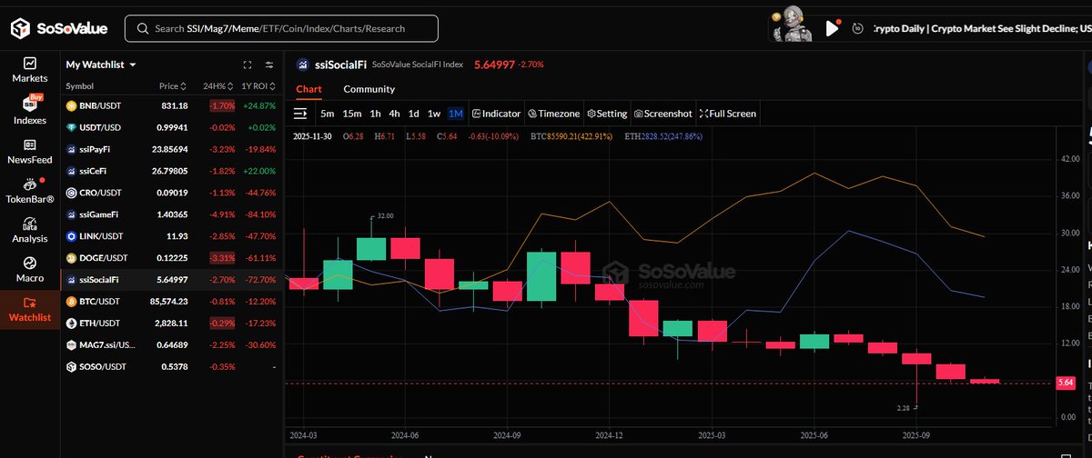Select the ssiPayFi watchlist row
The image size is (1092, 458).
(170, 149)
